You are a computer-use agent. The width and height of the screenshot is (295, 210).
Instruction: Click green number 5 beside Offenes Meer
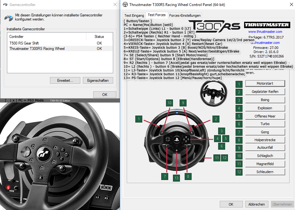click(x=239, y=116)
